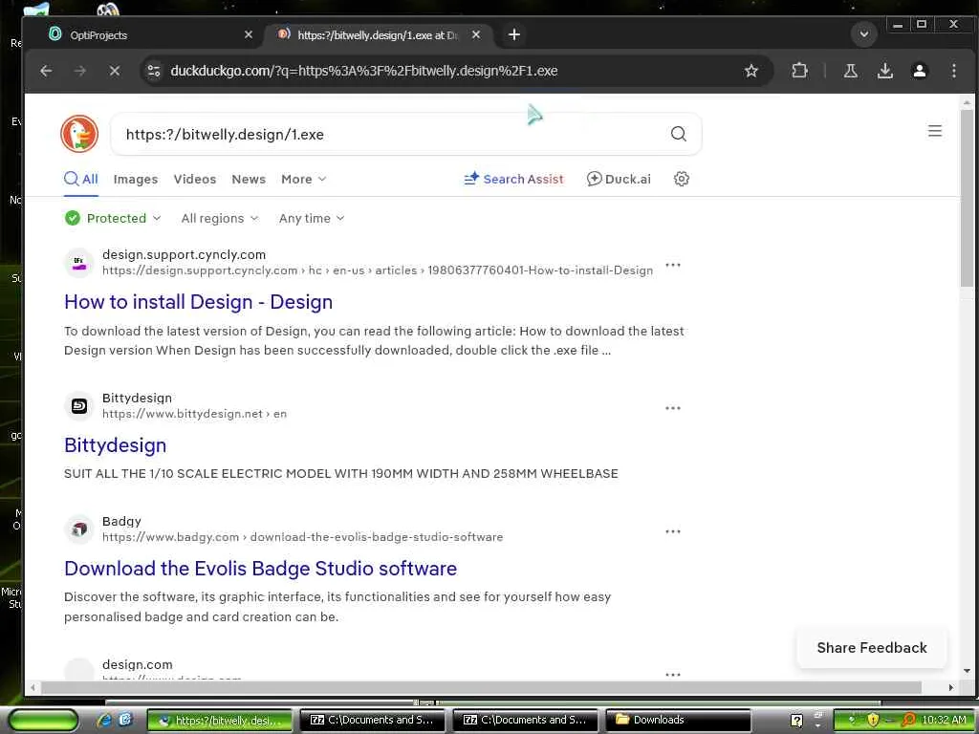Click the Share Feedback button
Image resolution: width=979 pixels, height=734 pixels.
pyautogui.click(x=872, y=648)
